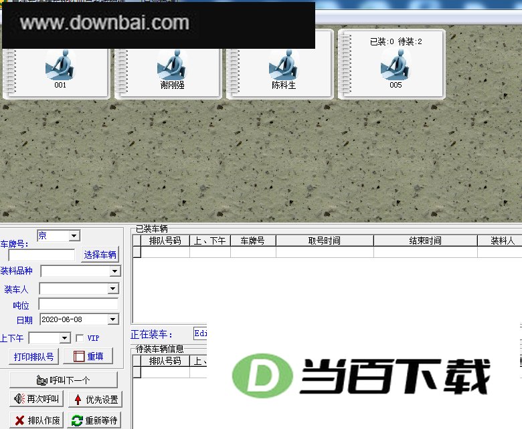
Task: Click the 排队号码 header in 已装车辆 table
Action: click(x=165, y=241)
